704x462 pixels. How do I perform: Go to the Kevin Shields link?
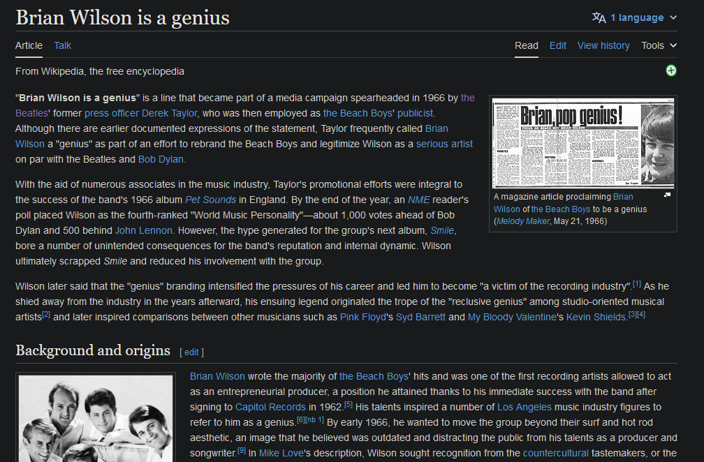[596, 317]
